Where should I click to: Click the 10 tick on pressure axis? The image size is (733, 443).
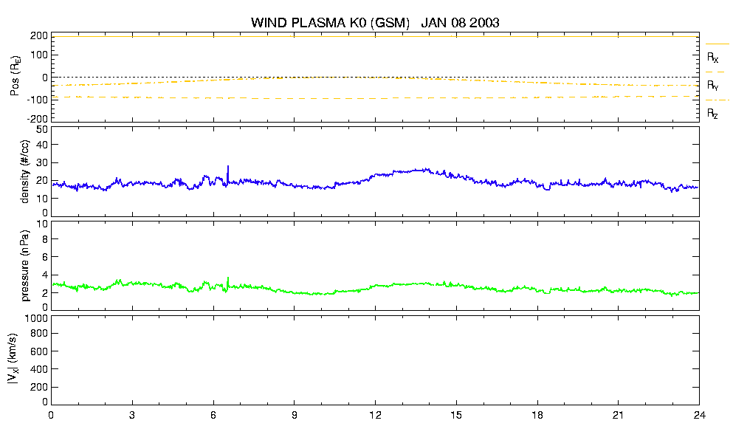tap(42, 224)
